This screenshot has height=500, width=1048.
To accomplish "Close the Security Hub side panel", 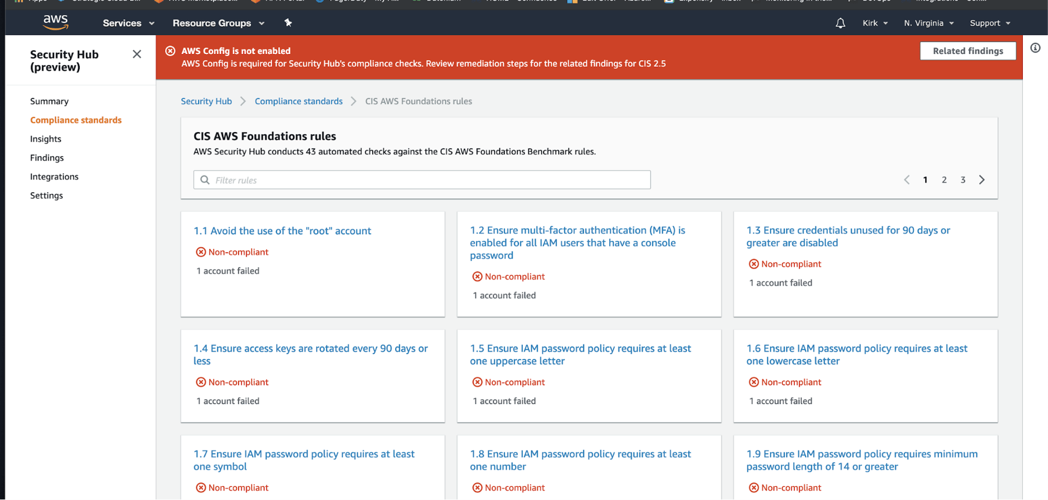I will pos(137,54).
